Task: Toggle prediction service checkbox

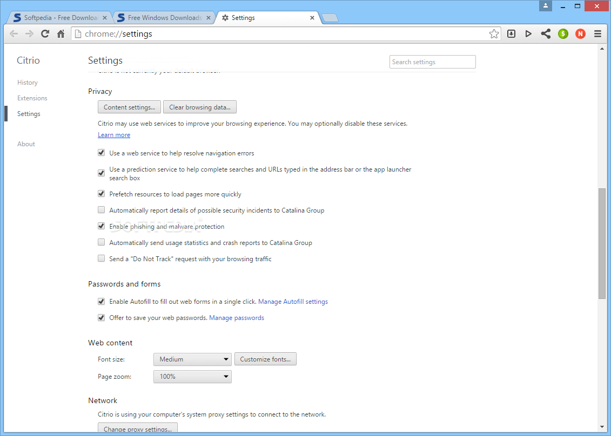Action: pyautogui.click(x=102, y=173)
